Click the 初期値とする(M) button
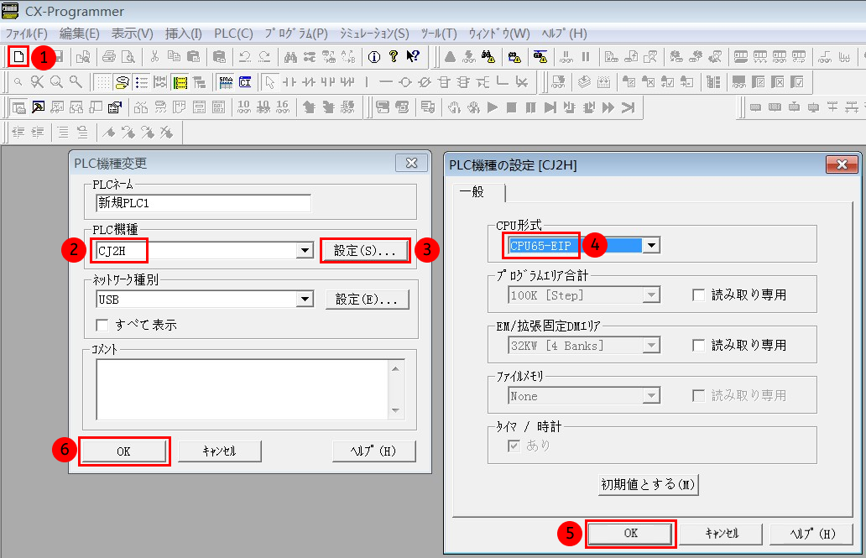Viewport: 866px width, 558px height. click(x=649, y=484)
